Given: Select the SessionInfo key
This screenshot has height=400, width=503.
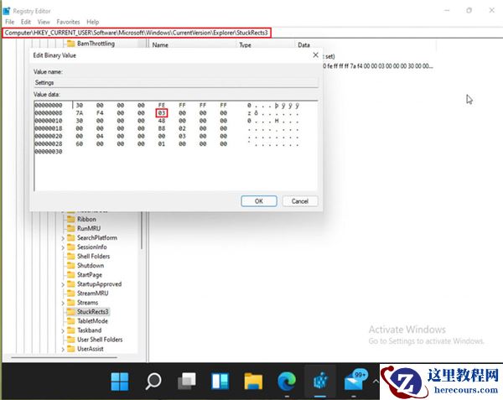Looking at the screenshot, I should click(91, 247).
